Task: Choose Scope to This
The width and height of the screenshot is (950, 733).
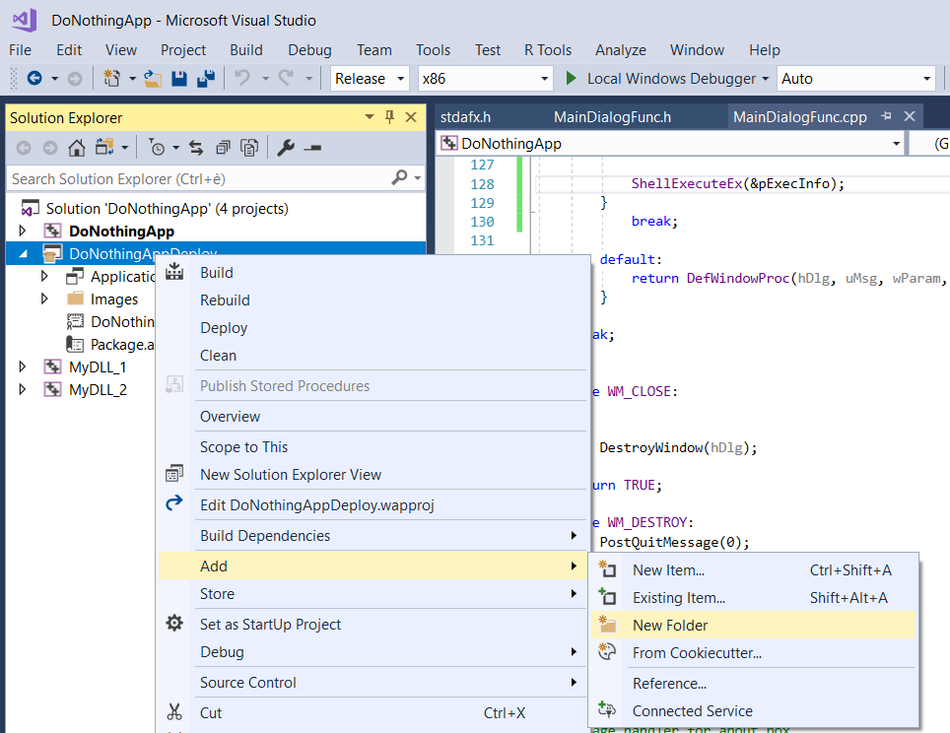Action: tap(373, 447)
